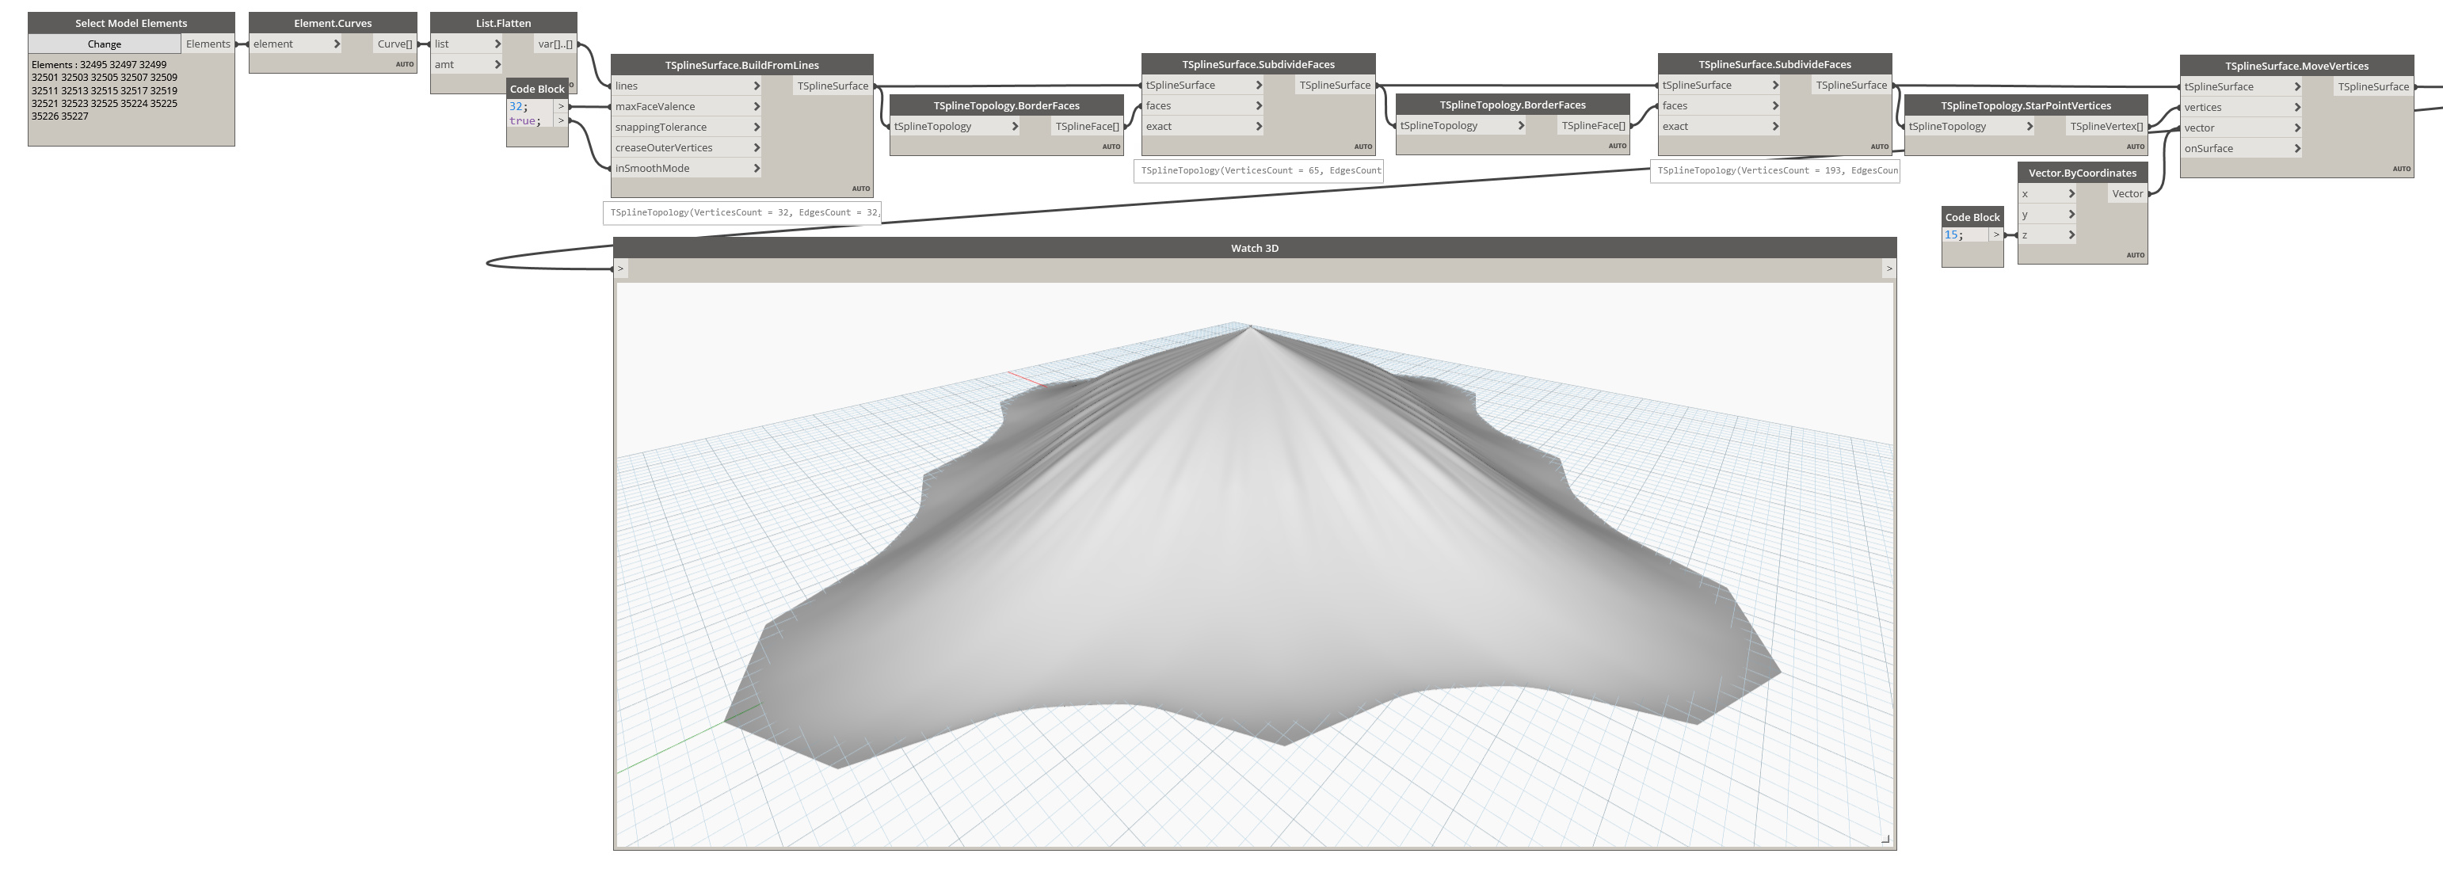Click the Watch 3D corner resize handle

click(x=1885, y=839)
